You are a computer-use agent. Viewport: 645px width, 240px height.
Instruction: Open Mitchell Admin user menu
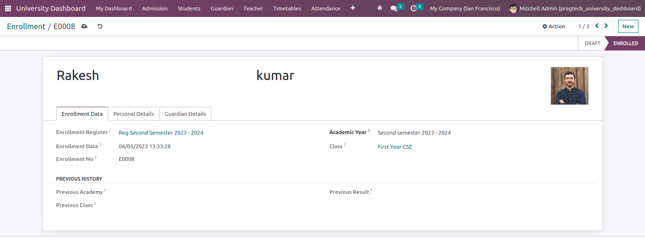[575, 8]
